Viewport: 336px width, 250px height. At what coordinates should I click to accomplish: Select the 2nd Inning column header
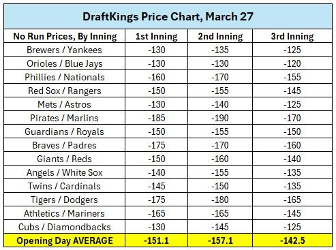point(220,36)
